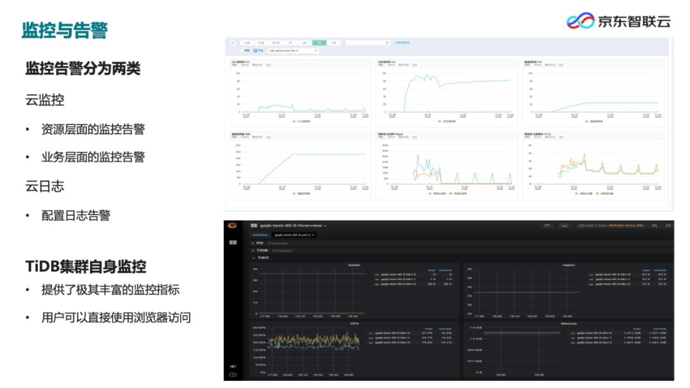The height and width of the screenshot is (388, 690).
Task: Click the cloud monitor refresh icon
Action: (233, 43)
